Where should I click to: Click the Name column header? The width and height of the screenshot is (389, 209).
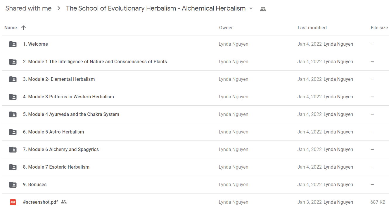coord(11,28)
